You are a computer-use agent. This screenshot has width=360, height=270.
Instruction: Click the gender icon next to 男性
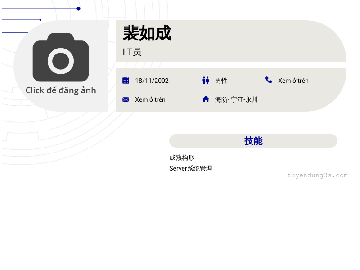click(206, 81)
